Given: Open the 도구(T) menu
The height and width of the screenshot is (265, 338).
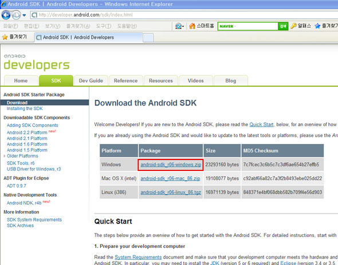Looking at the screenshot, I should 104,26.
